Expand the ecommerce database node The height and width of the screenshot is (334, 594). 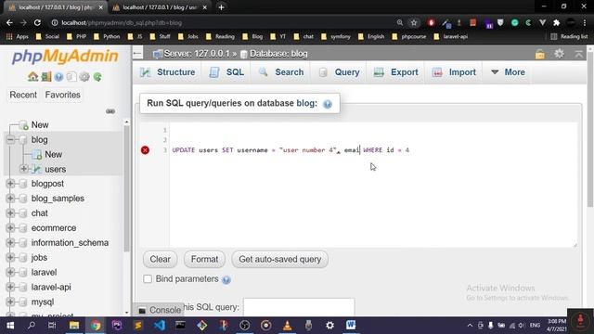(x=10, y=228)
